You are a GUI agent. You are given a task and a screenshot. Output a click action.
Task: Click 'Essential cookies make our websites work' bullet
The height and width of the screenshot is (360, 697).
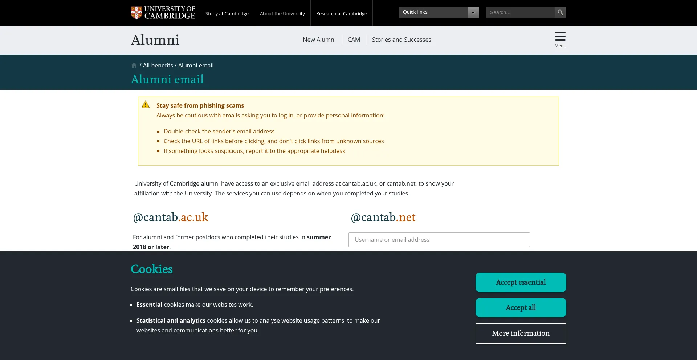click(195, 305)
